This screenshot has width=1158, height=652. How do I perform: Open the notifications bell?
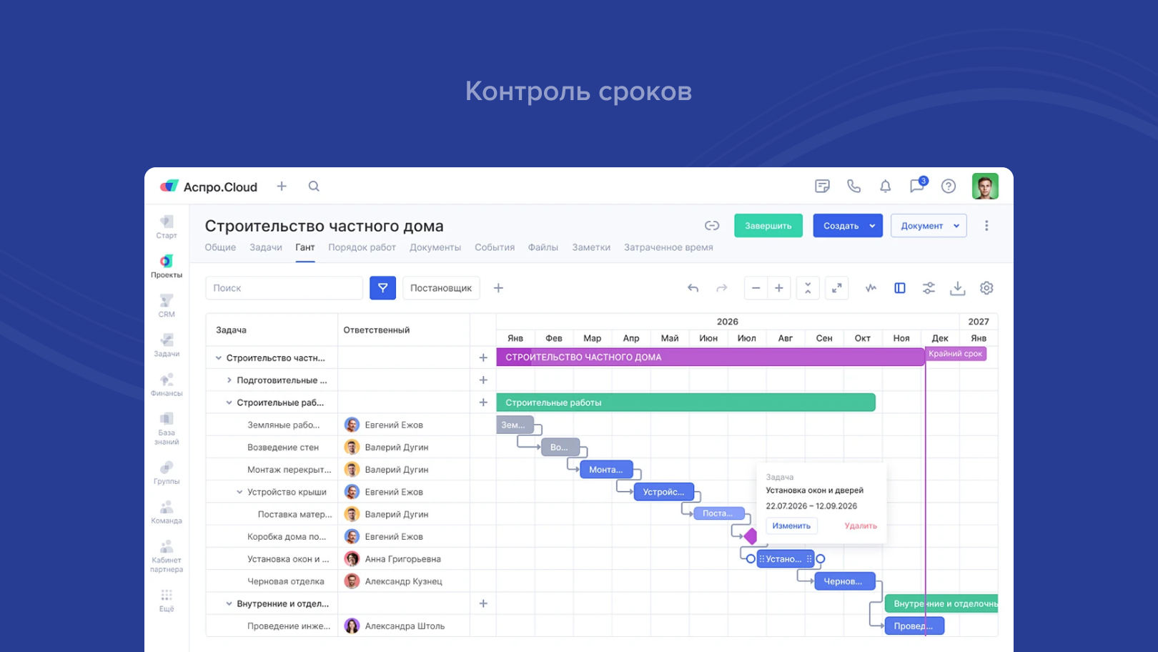[x=885, y=187]
